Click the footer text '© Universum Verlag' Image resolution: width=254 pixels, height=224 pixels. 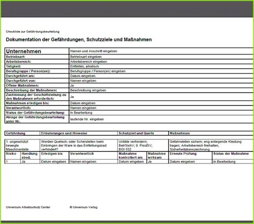(x=84, y=207)
